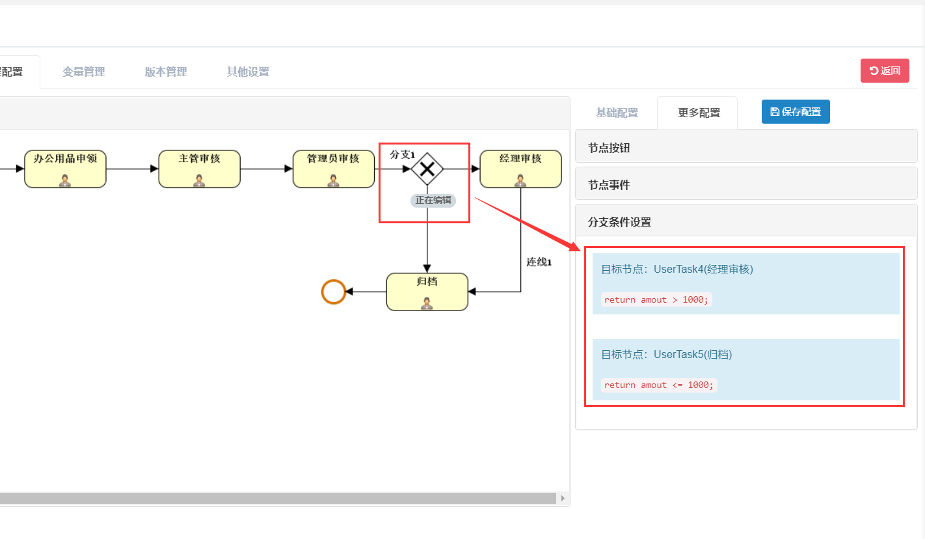Click the 目标节点: UserTask4(经理审核) heading
Image resolution: width=925 pixels, height=539 pixels.
coord(677,269)
